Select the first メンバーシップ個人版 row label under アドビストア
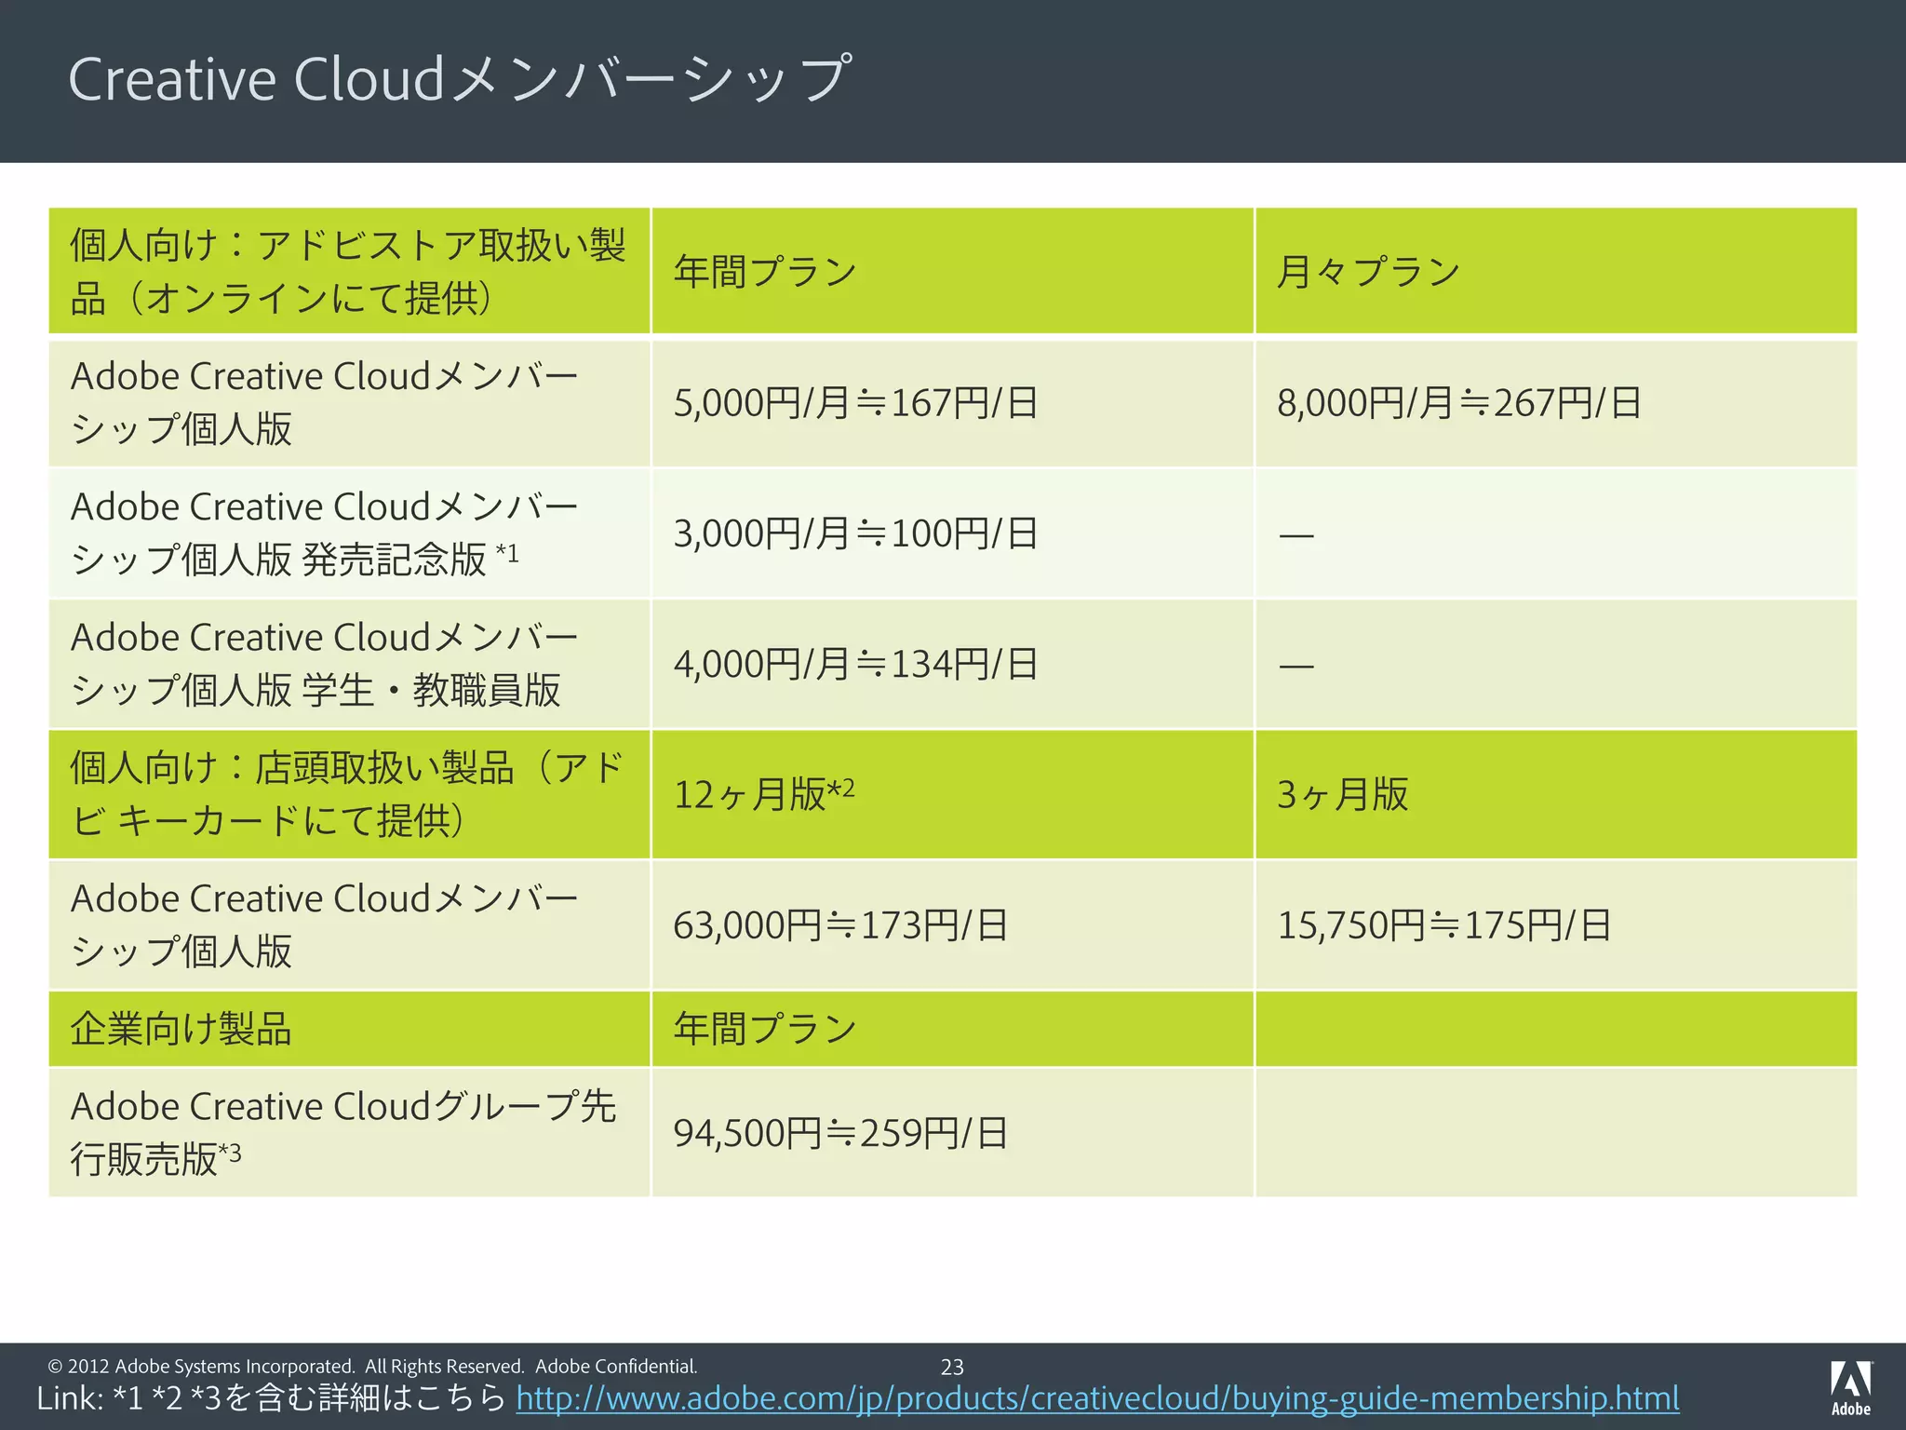 click(325, 402)
